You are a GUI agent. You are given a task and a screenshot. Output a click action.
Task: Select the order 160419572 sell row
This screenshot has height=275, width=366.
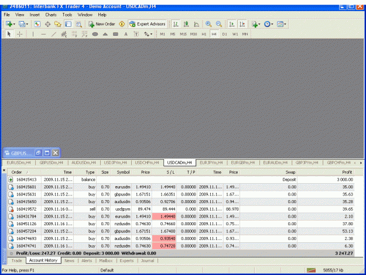(181, 209)
